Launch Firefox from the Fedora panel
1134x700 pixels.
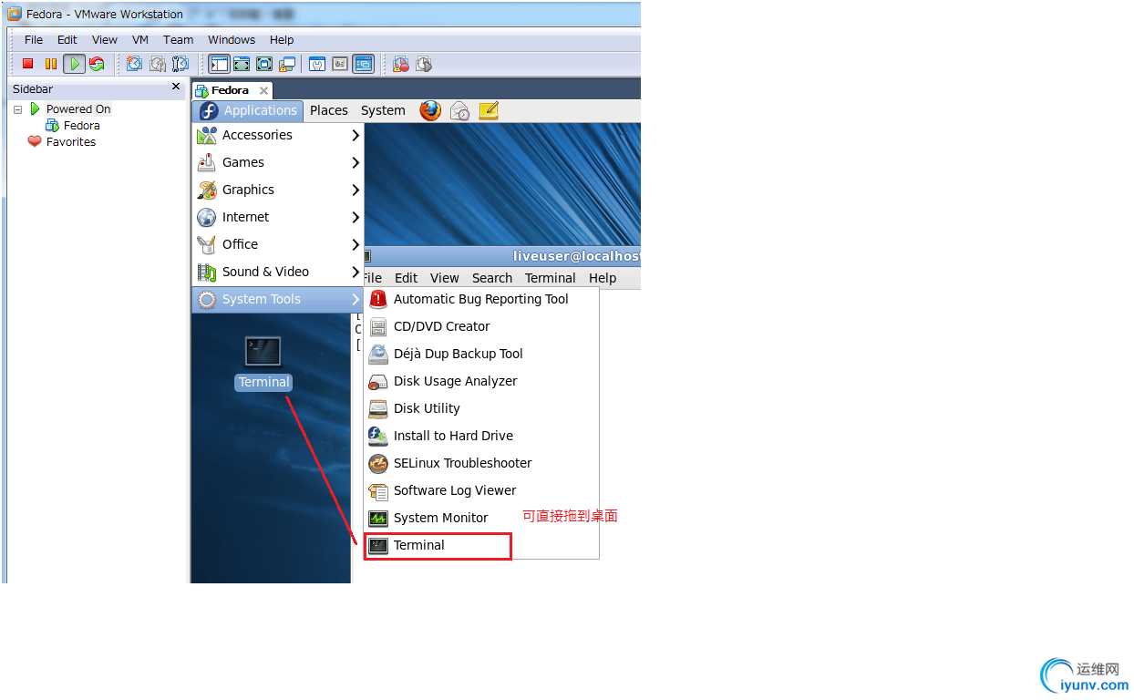[430, 110]
